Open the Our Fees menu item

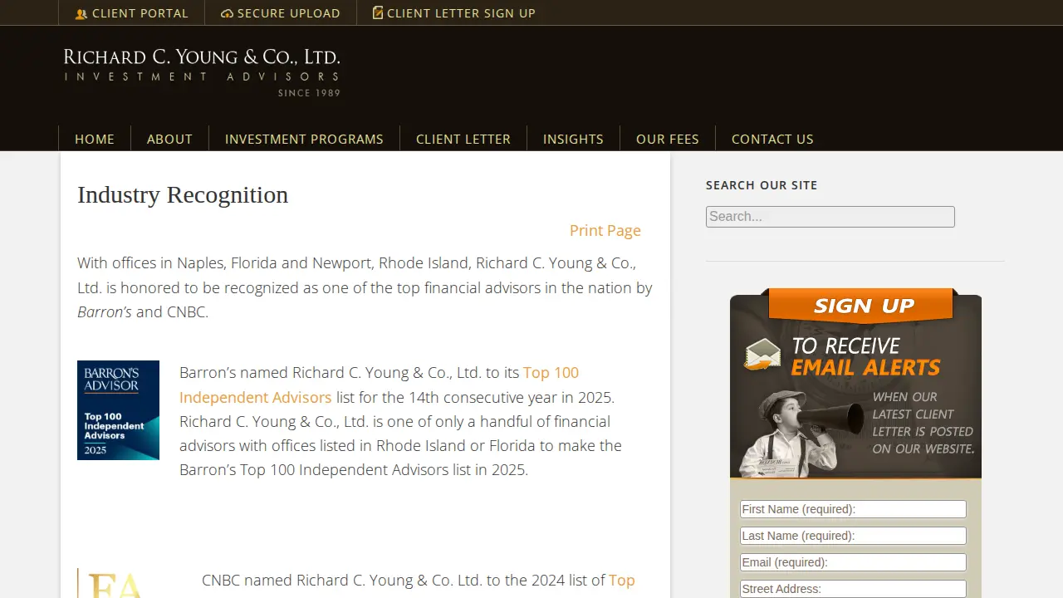[x=668, y=139]
